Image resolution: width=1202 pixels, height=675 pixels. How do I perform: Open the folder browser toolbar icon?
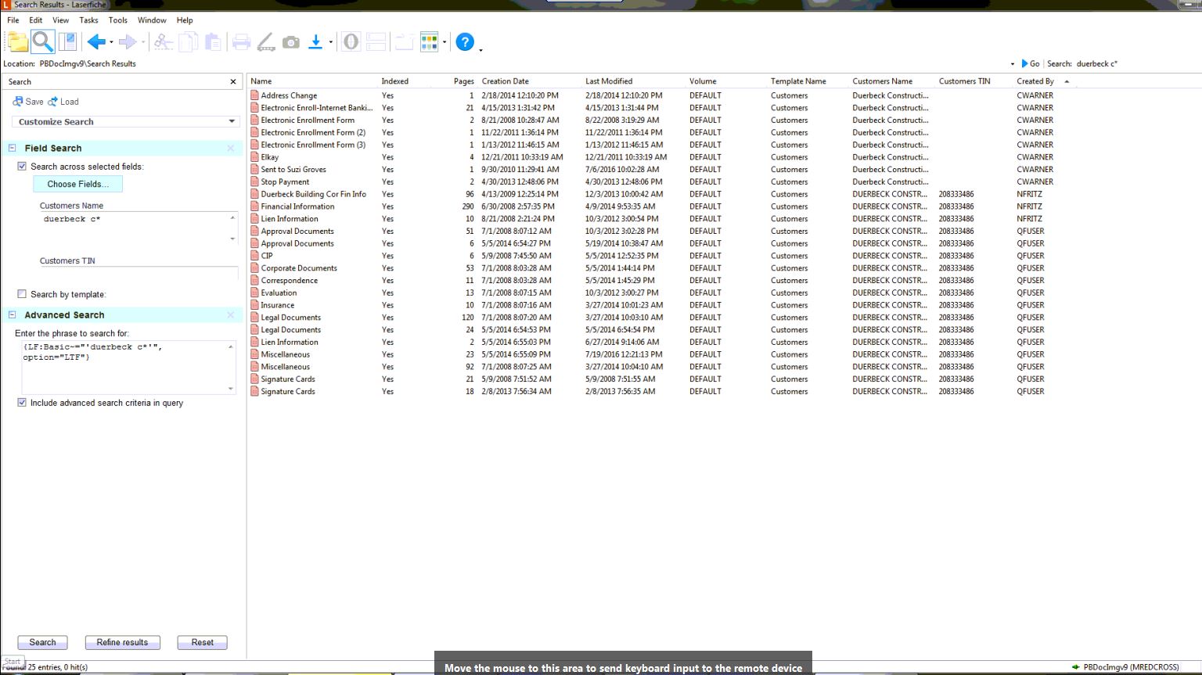(x=17, y=42)
